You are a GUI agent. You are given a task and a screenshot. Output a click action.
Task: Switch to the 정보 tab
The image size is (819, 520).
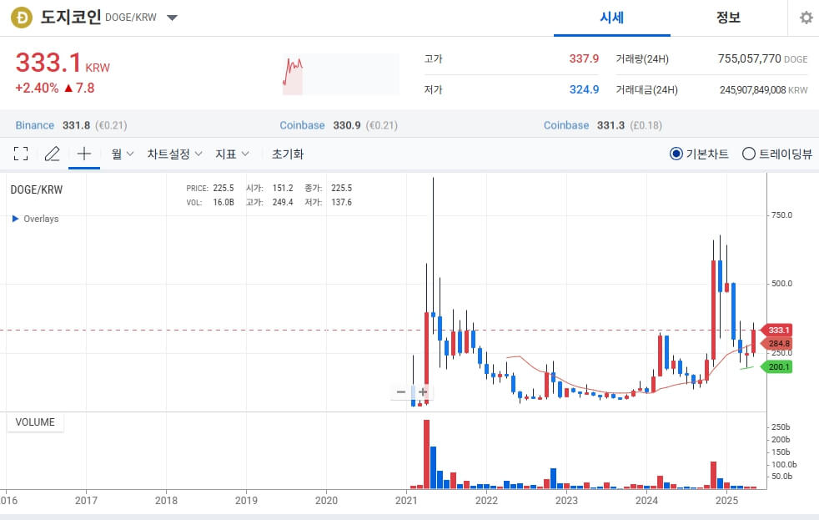tap(729, 18)
